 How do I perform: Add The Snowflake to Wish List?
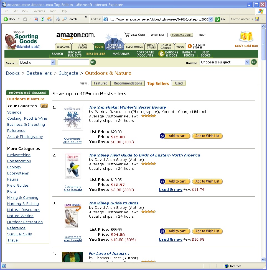(x=207, y=136)
